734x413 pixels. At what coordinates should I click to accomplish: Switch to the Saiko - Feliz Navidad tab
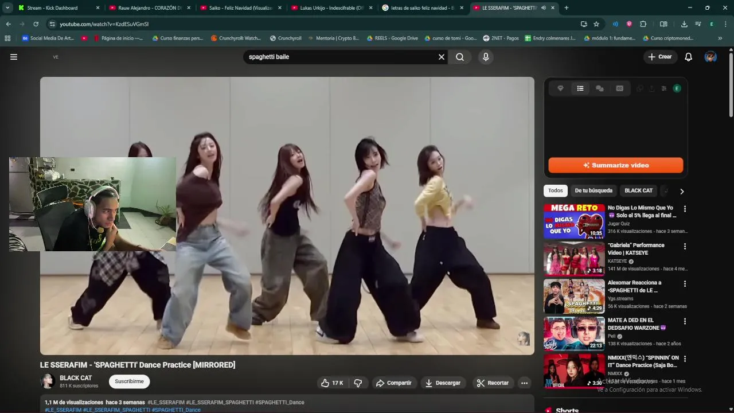coord(240,8)
